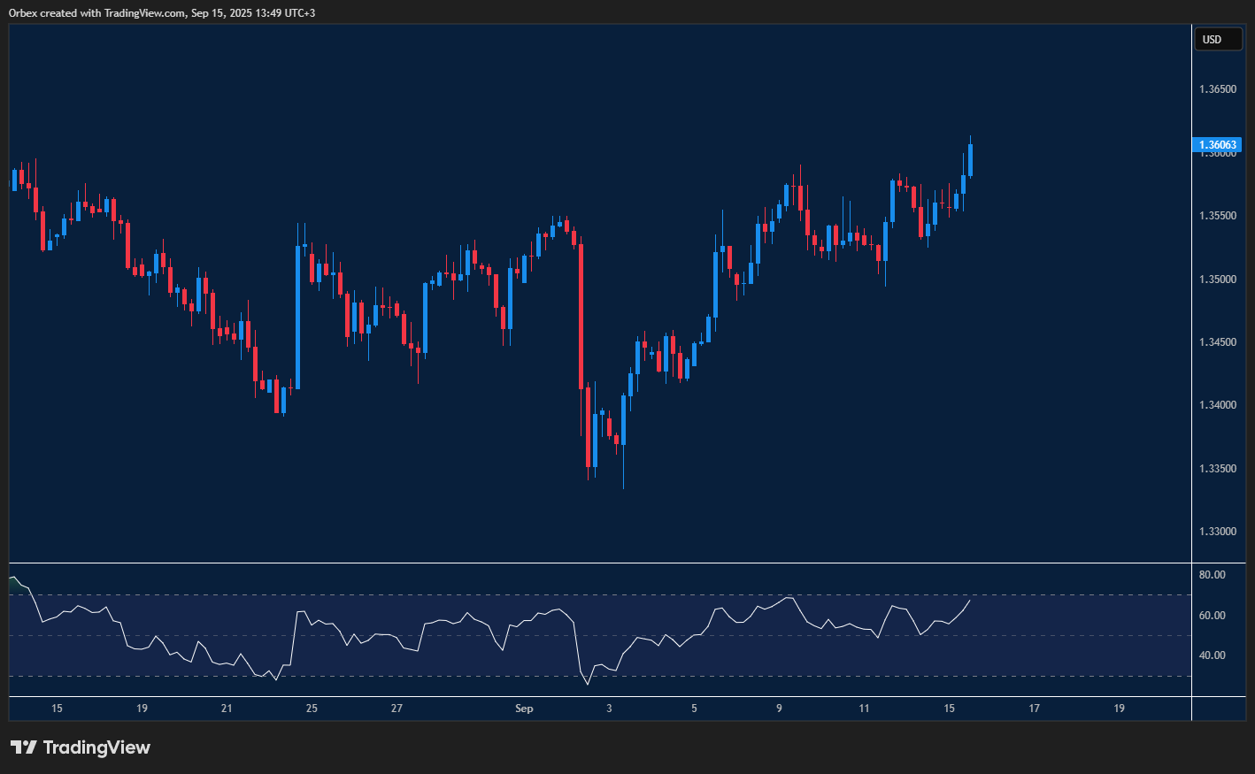Select the Sep label on the time axis
This screenshot has height=774, width=1255.
tap(524, 709)
